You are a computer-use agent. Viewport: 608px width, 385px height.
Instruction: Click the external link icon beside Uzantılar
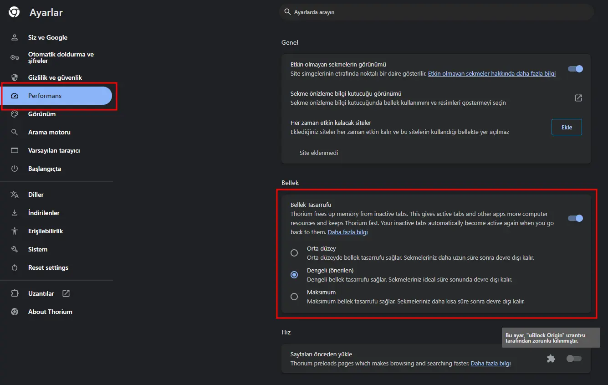66,293
